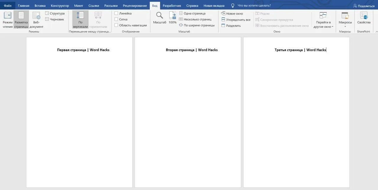Image resolution: width=378 pixels, height=190 pixels.
Task: Choose horizontal page movement (По горизонтали)
Action: point(98,20)
